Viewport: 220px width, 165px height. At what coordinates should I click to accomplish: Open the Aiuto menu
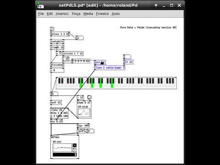point(115,14)
